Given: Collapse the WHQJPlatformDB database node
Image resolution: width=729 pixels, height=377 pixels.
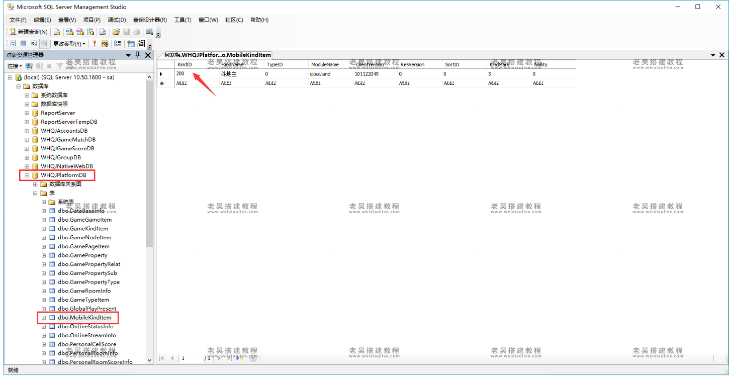Looking at the screenshot, I should 27,175.
